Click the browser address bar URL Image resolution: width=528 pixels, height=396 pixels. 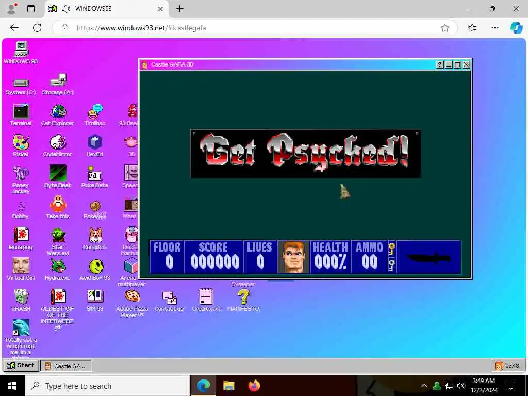point(141,28)
